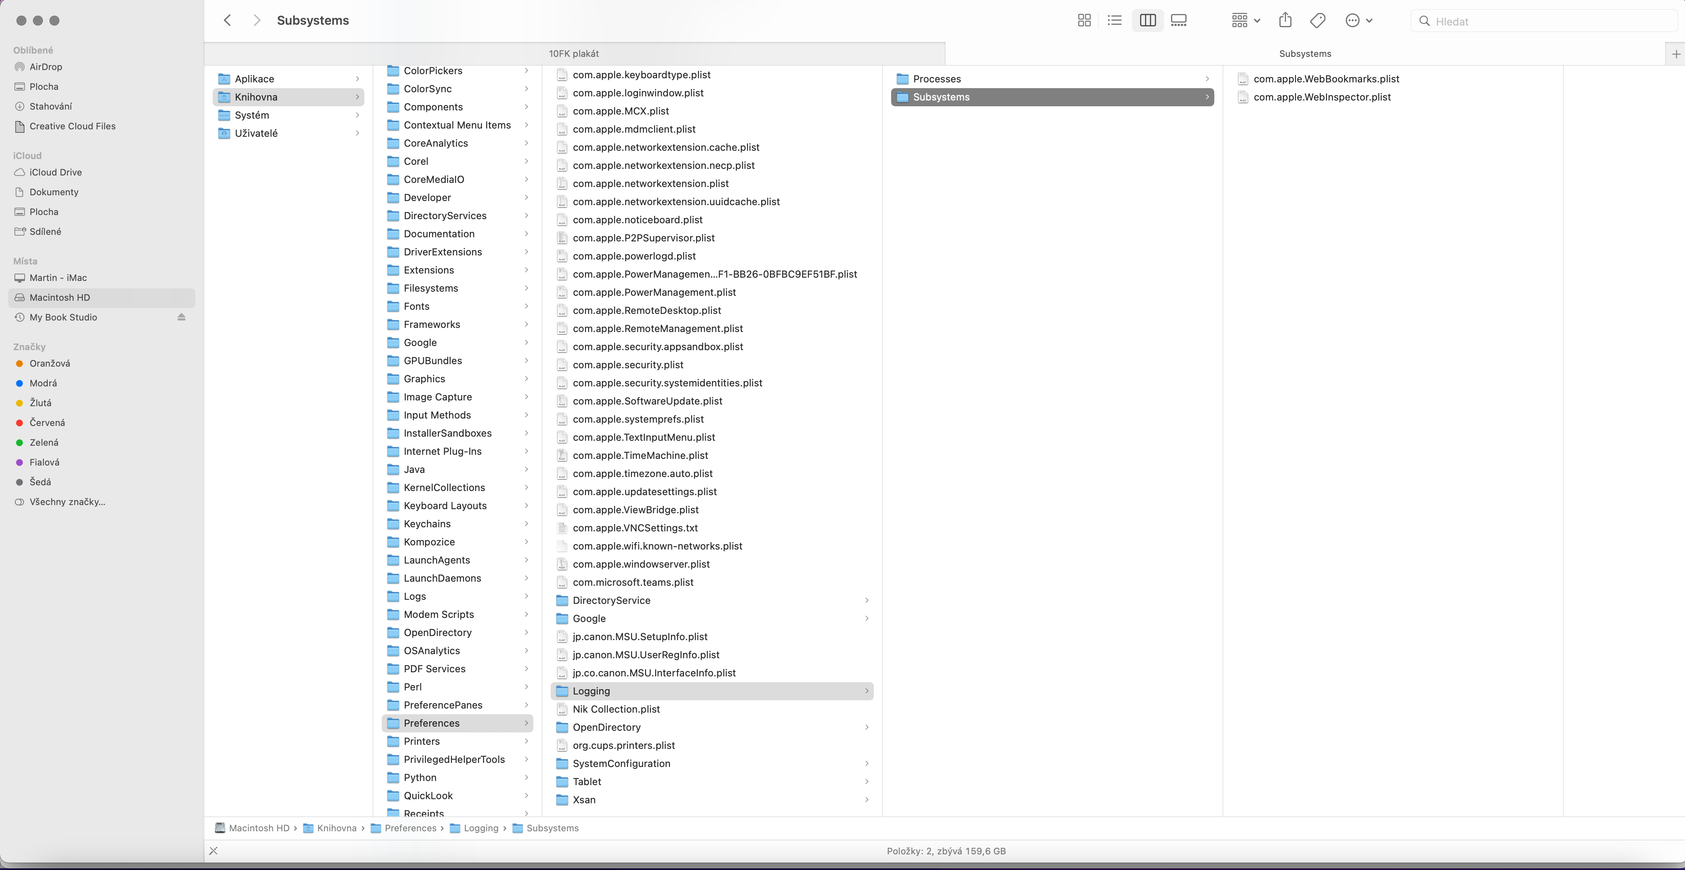Image resolution: width=1685 pixels, height=870 pixels.
Task: Click the Group items icon in toolbar
Action: (x=1239, y=20)
